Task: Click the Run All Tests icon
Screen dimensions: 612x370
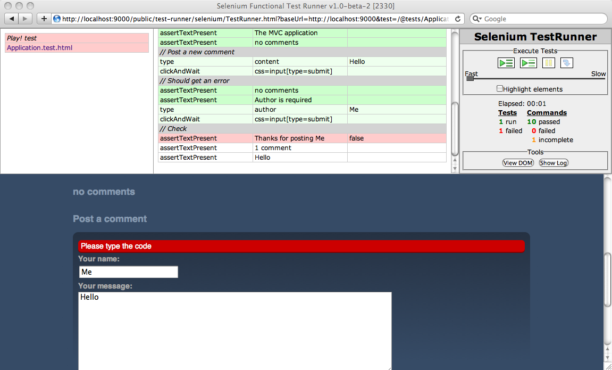Action: tap(506, 63)
